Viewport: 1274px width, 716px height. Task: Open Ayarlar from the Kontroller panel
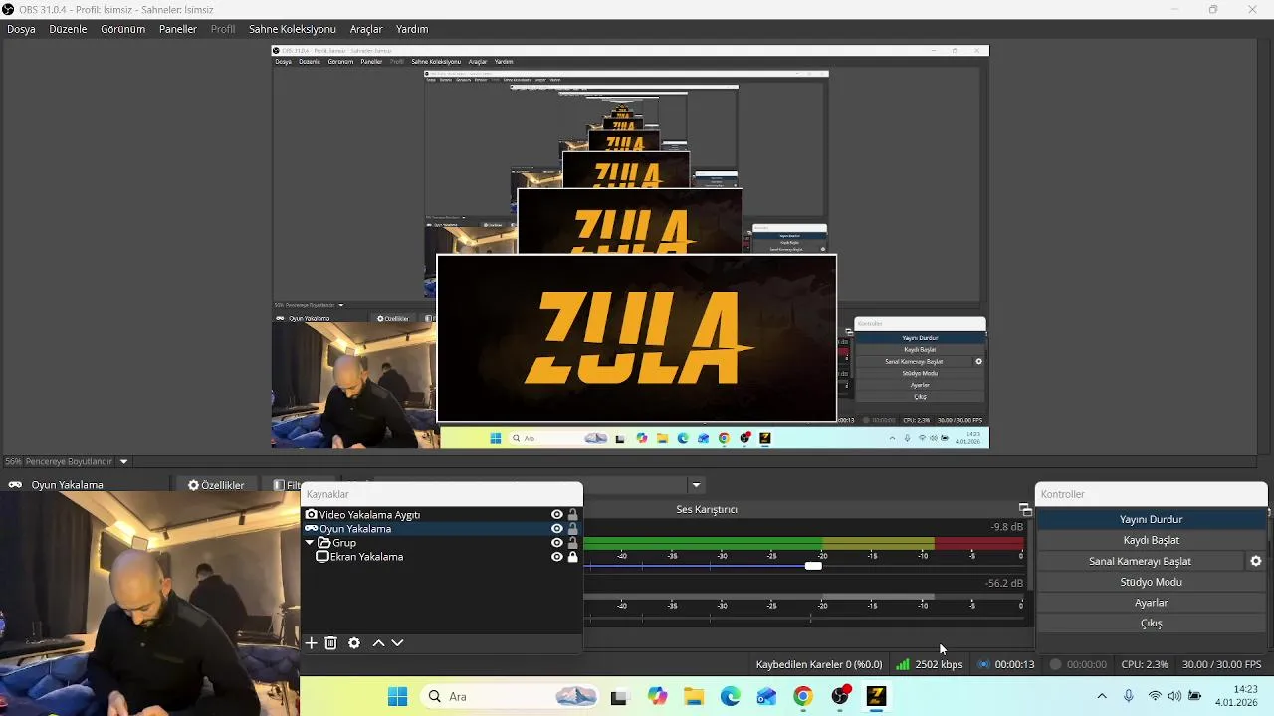(1151, 603)
